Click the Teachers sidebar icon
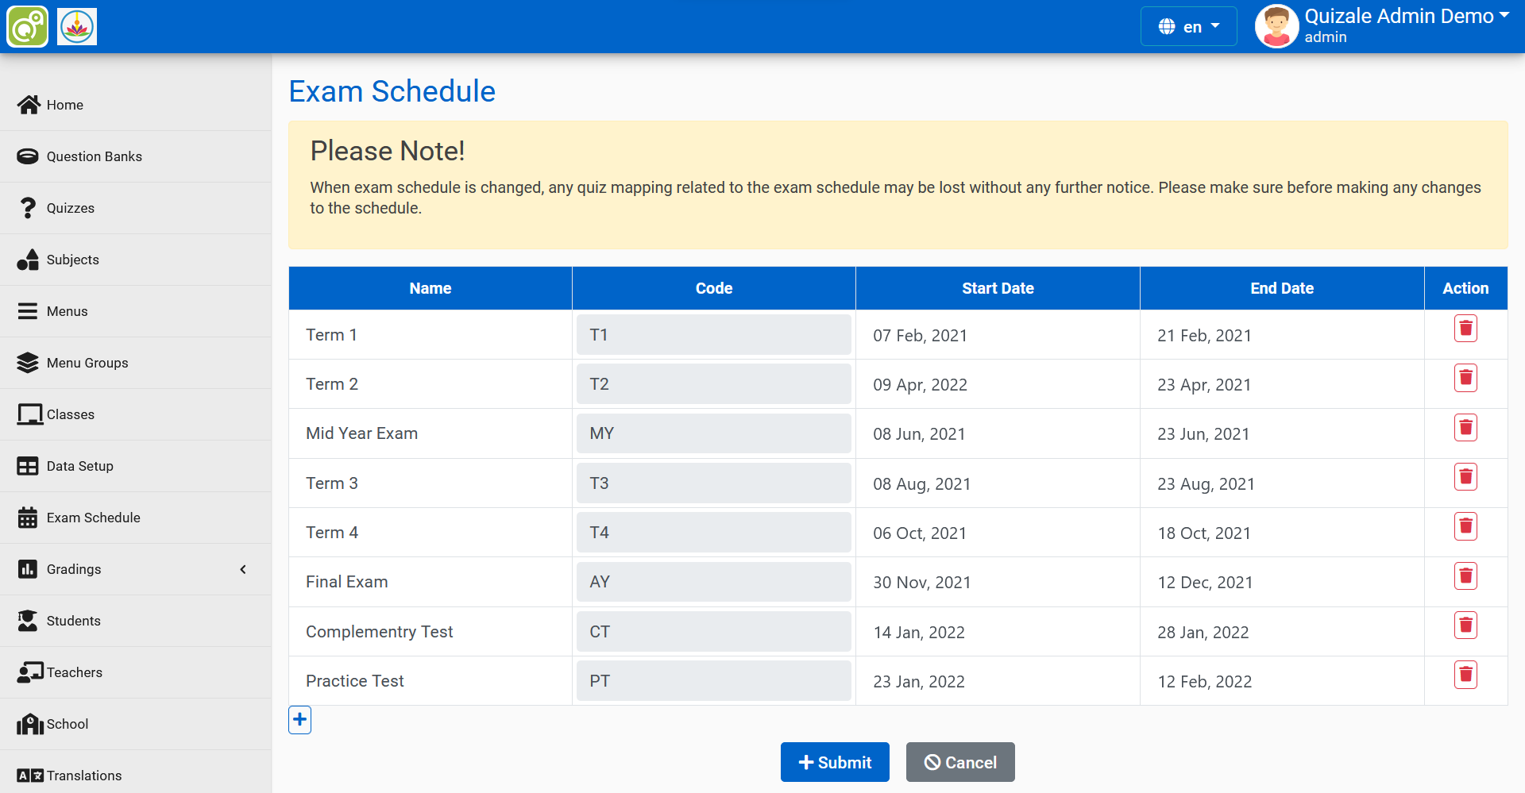1525x793 pixels. pos(28,672)
